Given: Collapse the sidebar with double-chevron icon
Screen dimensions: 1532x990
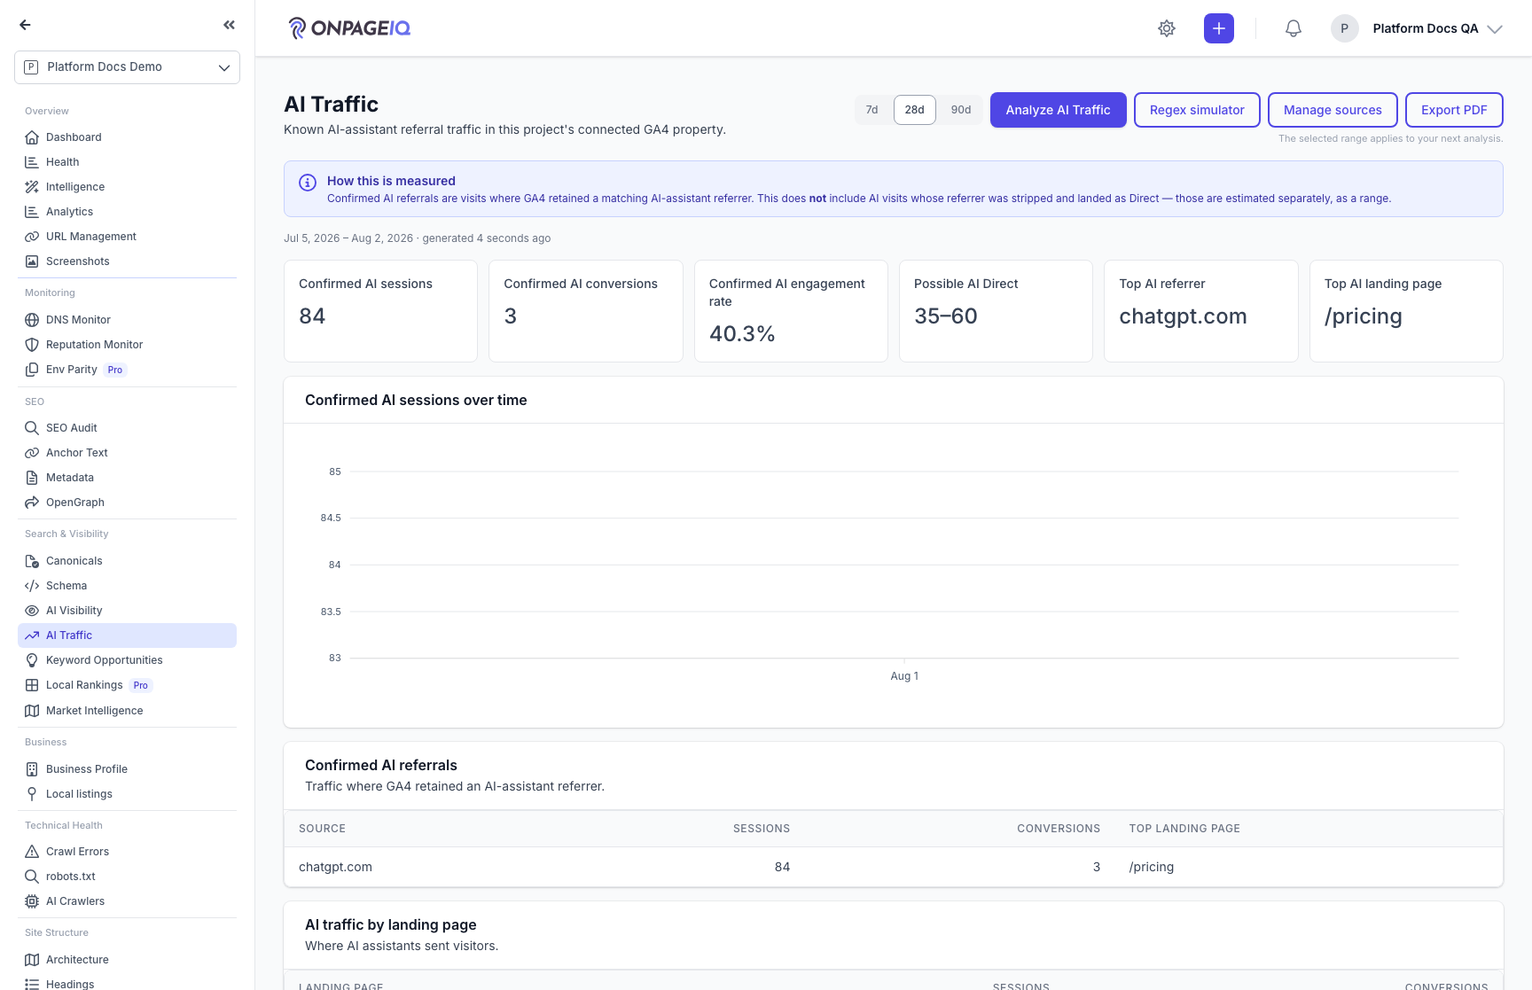Looking at the screenshot, I should coord(230,25).
